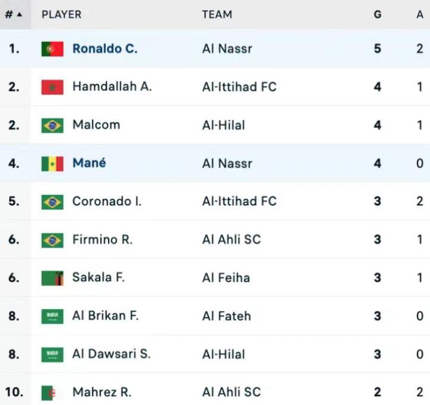Open Al-Hilal team from Malcom row
Viewport: 430px width, 405px height.
[223, 125]
